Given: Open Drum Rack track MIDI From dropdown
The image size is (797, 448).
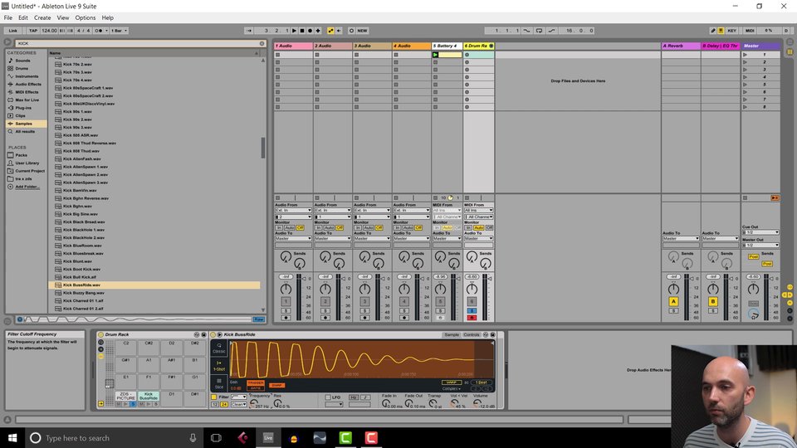Looking at the screenshot, I should click(478, 210).
